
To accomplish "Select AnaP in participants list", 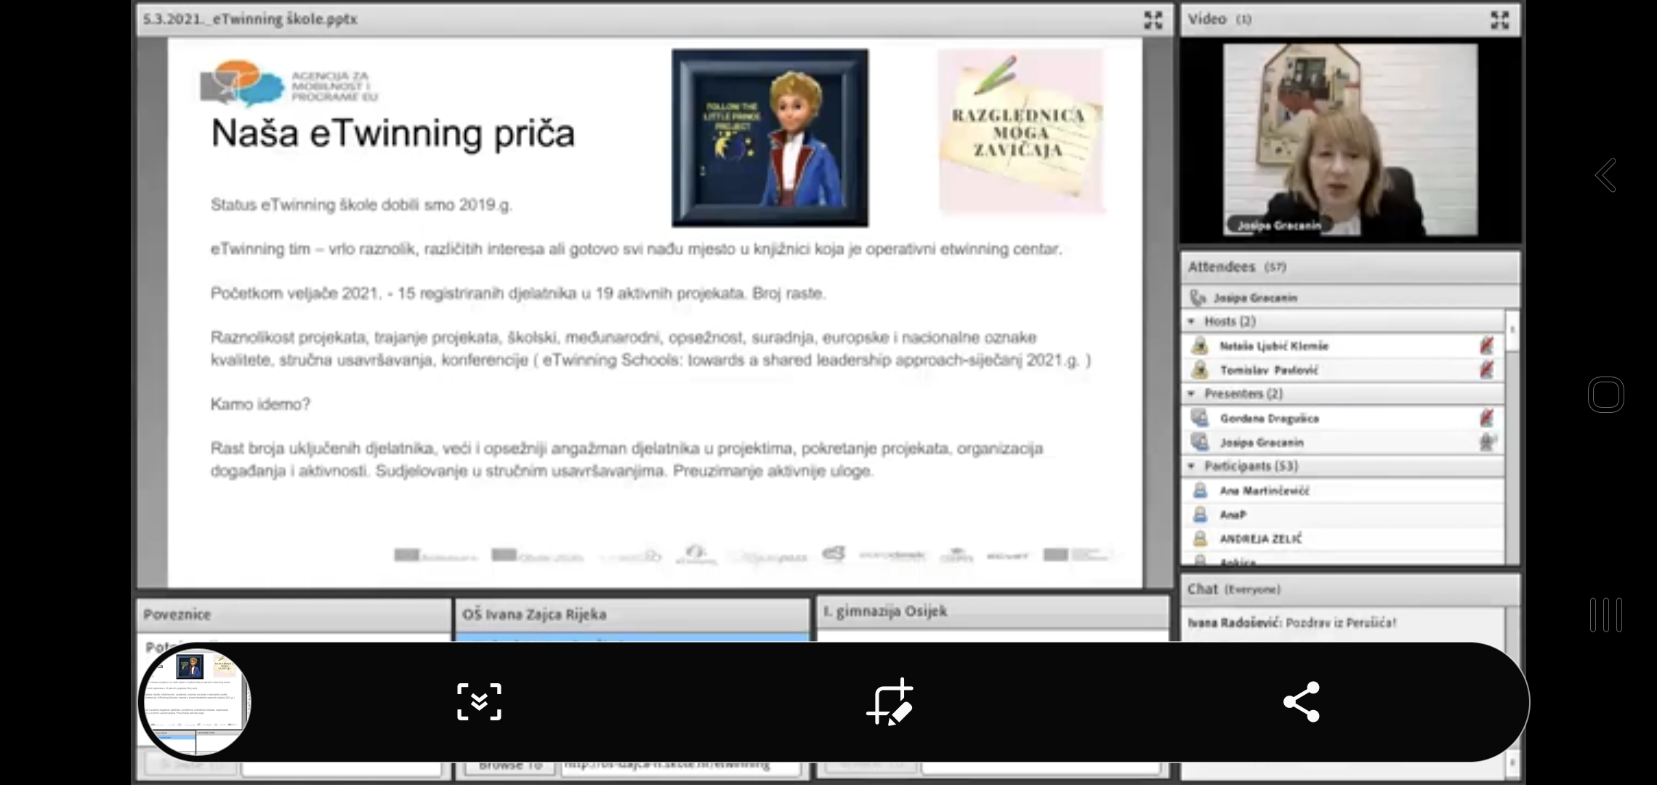I will (1343, 515).
